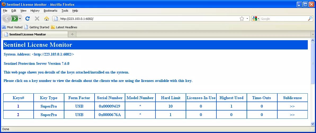
Task: Open the Latest Headlines feed
Action: click(x=64, y=27)
